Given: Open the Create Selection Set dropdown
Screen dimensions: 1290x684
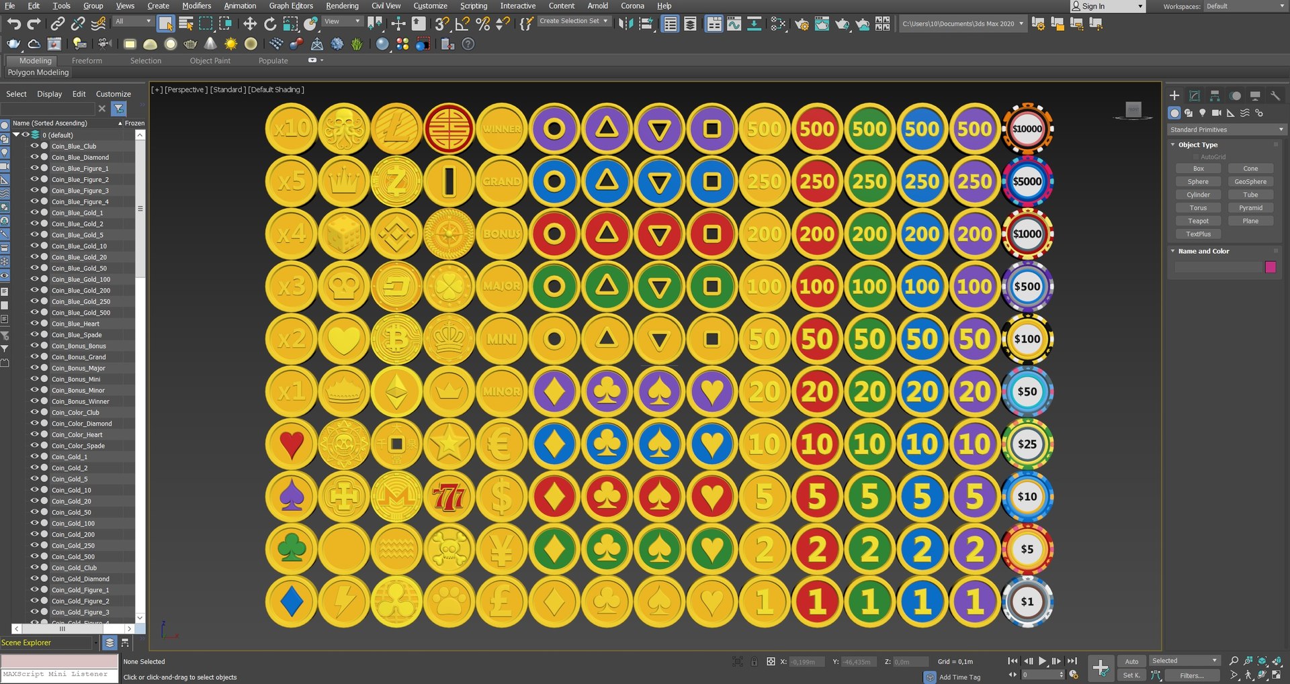Looking at the screenshot, I should pyautogui.click(x=573, y=21).
